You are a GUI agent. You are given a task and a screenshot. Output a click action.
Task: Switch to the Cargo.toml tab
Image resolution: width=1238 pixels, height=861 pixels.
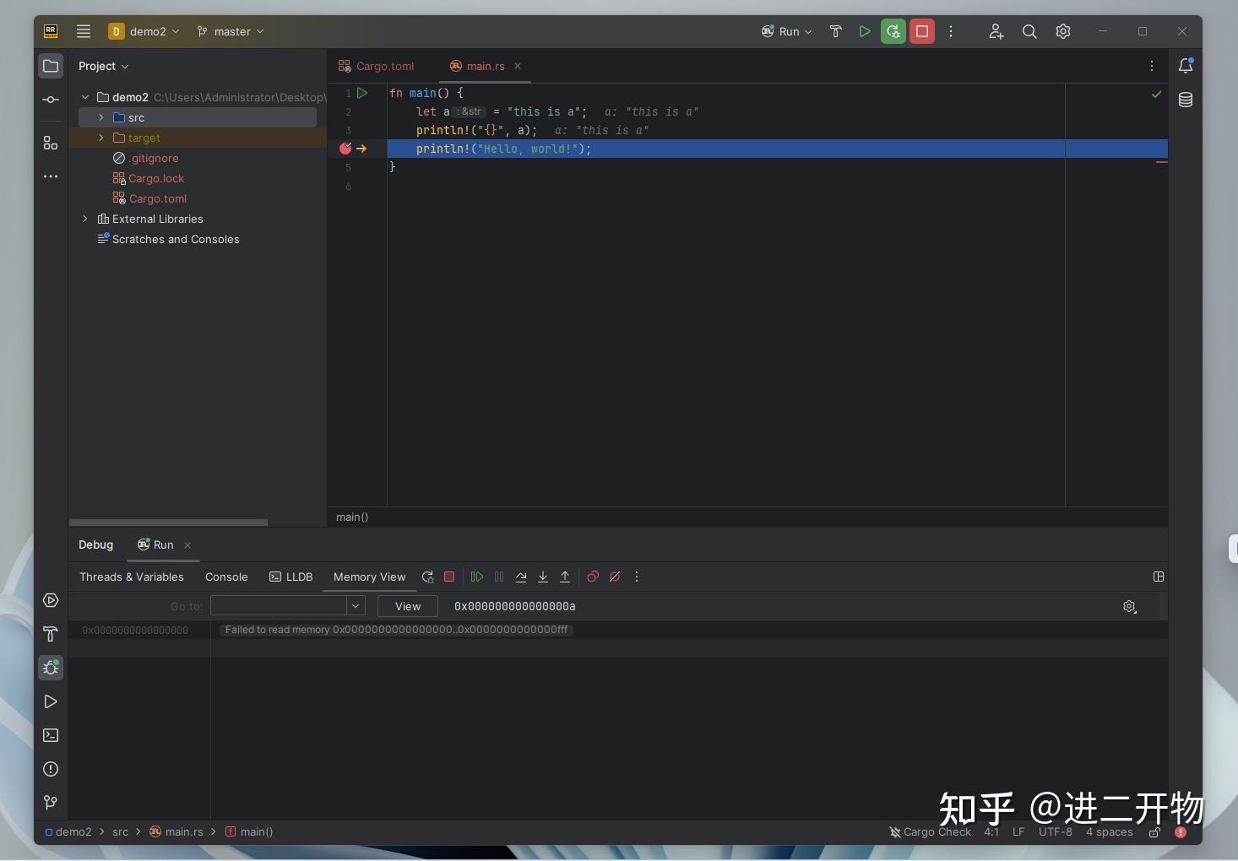tap(384, 66)
